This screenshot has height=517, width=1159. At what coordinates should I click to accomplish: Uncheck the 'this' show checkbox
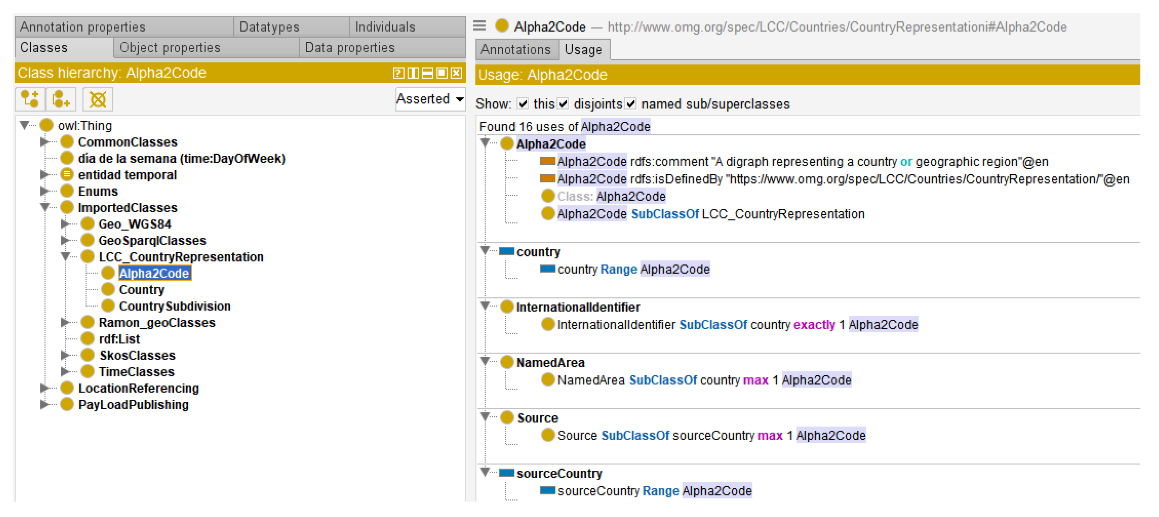pyautogui.click(x=522, y=104)
